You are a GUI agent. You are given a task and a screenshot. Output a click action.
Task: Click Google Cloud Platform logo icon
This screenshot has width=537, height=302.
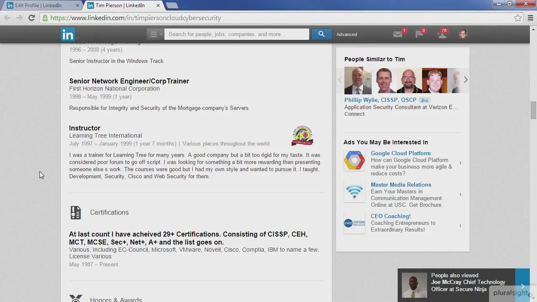[355, 161]
